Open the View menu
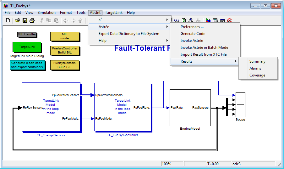 (29, 13)
